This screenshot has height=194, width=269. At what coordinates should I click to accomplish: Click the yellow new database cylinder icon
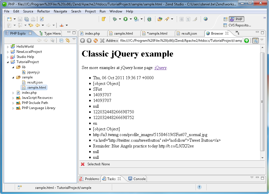[104, 19]
